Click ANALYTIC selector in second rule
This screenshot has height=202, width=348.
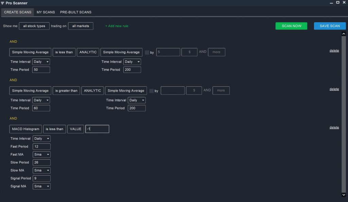tap(92, 91)
